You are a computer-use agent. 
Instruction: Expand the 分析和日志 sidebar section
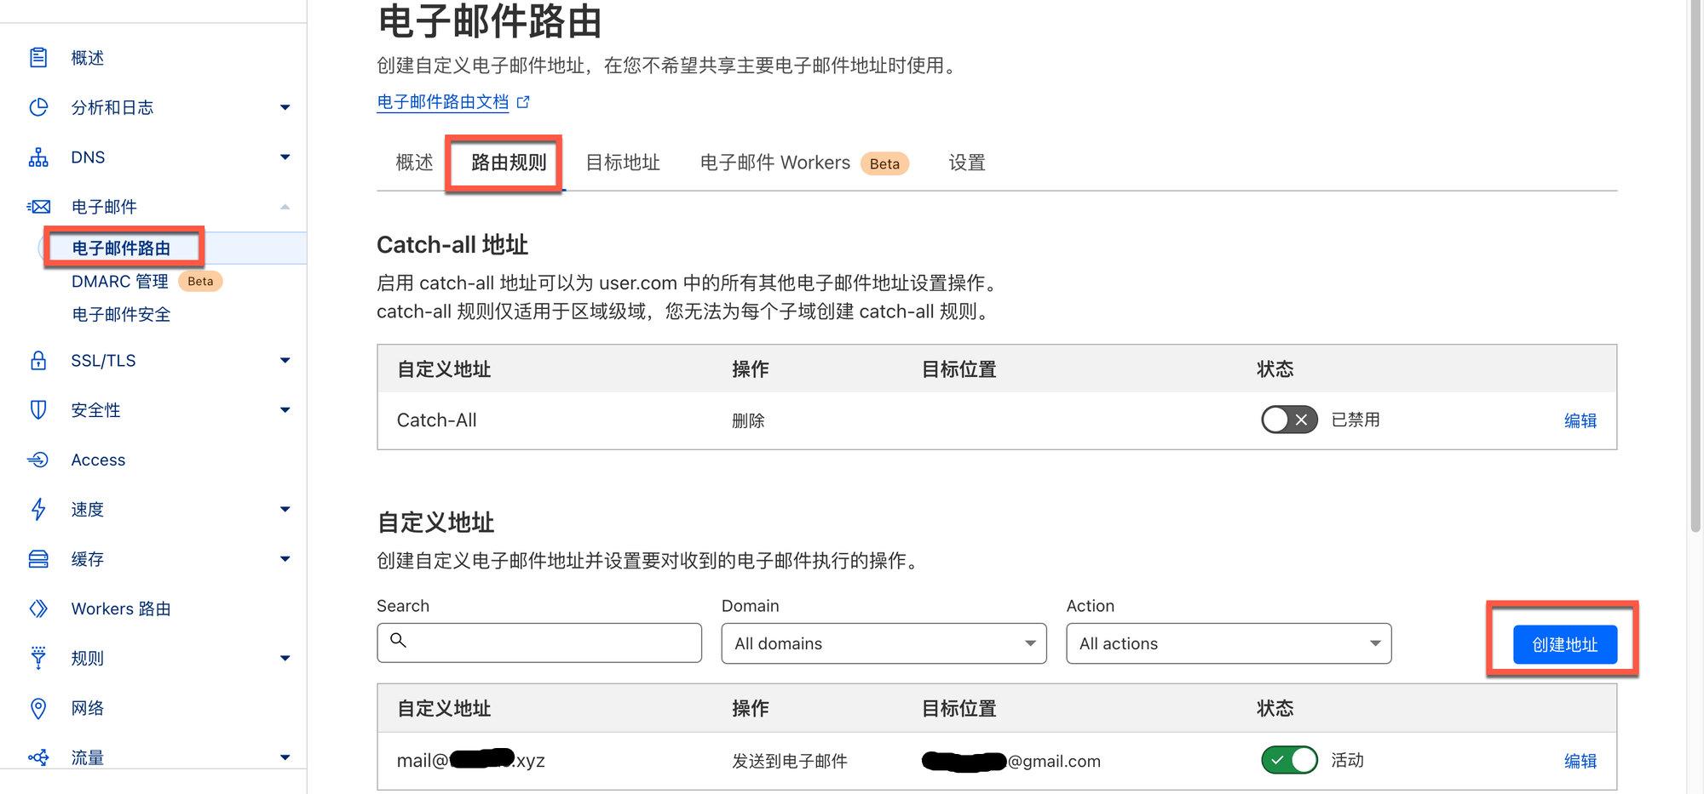(285, 107)
